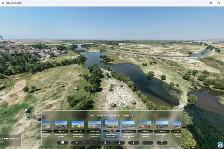This screenshot has width=224, height=149.
Task: View site information icon in address bar
Action: 3,3
